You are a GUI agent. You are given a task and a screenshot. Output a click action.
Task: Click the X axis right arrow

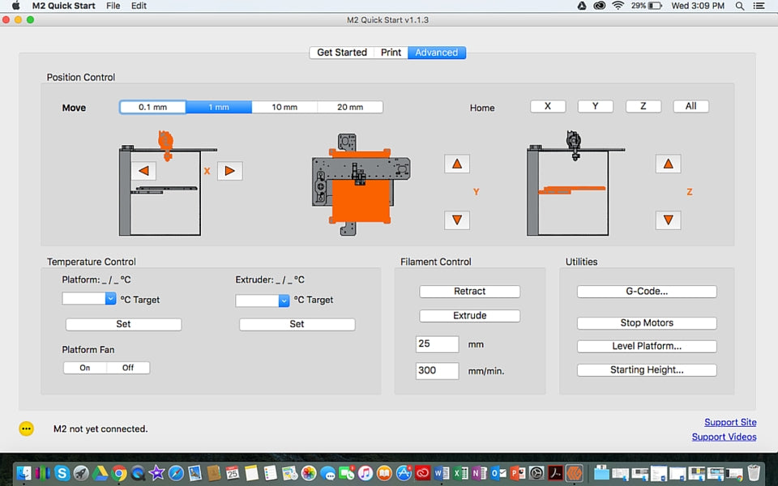point(229,171)
